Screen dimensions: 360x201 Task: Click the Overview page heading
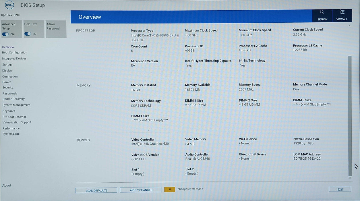[90, 17]
